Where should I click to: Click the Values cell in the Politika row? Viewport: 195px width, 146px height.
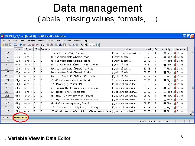[x=128, y=72]
